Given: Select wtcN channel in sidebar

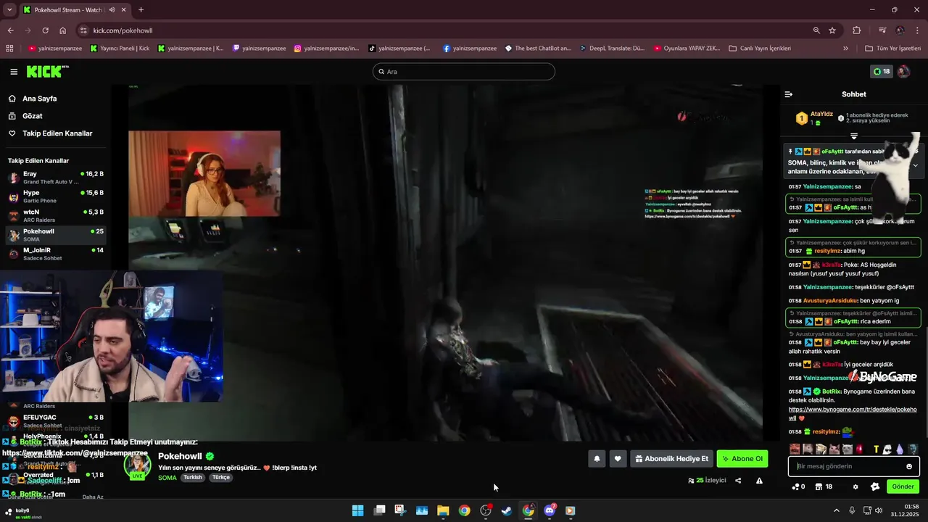Looking at the screenshot, I should 56,216.
